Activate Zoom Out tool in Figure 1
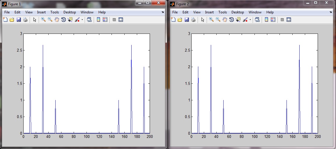 point(50,20)
